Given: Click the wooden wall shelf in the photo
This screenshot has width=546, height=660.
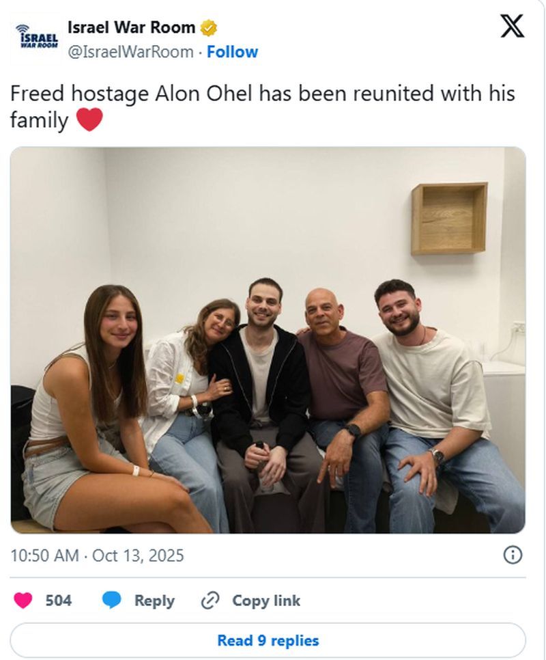Looking at the screenshot, I should 448,218.
